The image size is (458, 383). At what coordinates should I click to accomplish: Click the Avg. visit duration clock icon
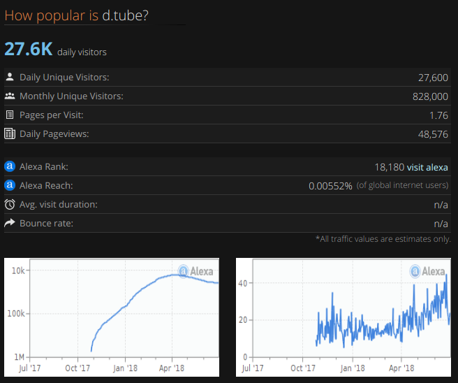pyautogui.click(x=10, y=204)
